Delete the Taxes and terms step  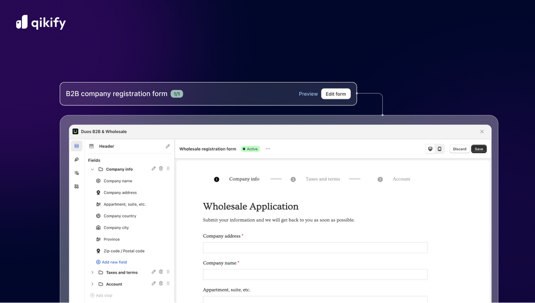click(x=161, y=272)
